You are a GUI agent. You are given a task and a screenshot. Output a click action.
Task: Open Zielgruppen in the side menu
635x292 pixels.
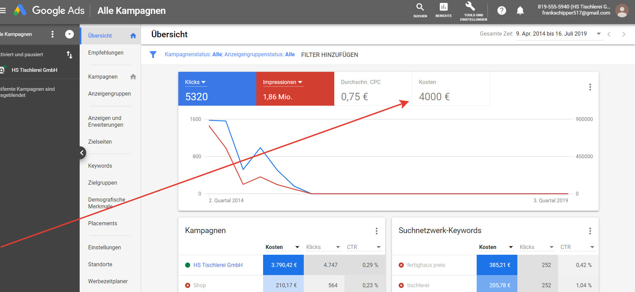[x=103, y=183]
